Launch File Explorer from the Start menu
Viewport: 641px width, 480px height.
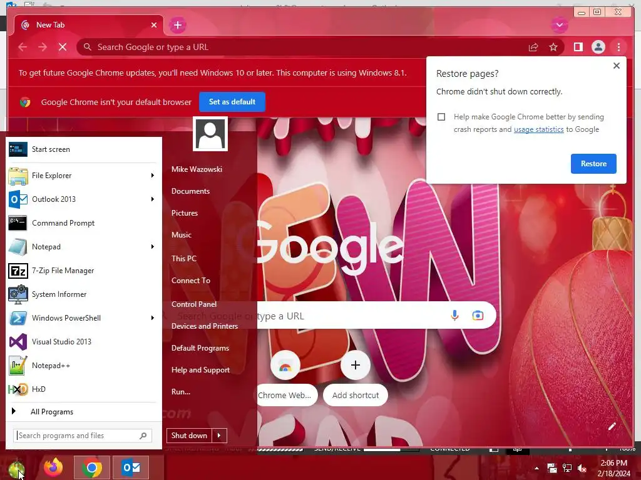tap(78, 176)
